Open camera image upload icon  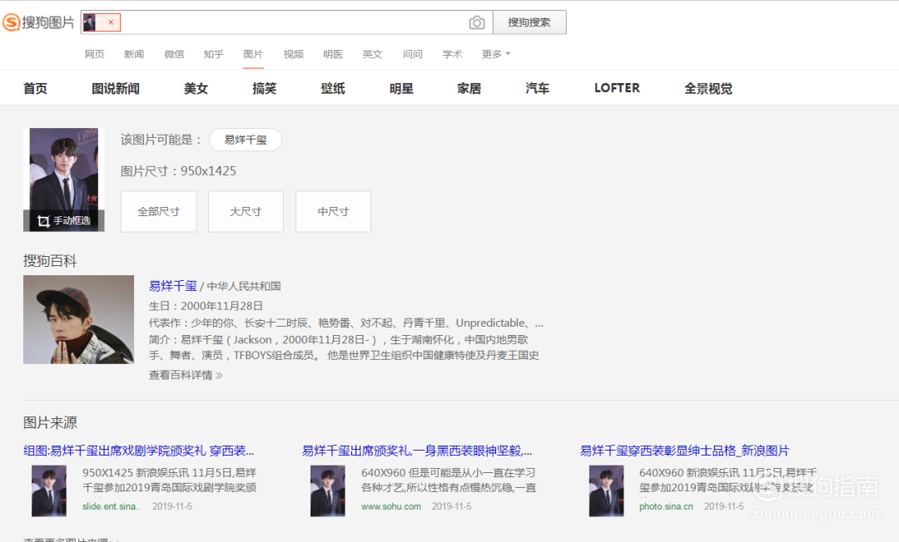pyautogui.click(x=476, y=22)
